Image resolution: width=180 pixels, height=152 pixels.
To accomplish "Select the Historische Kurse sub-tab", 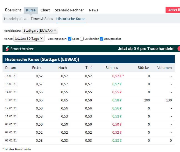I will tap(71, 19).
